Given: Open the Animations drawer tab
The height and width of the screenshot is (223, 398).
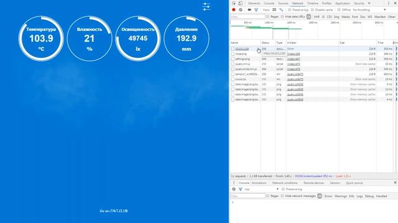Looking at the screenshot, I should pos(259,183).
